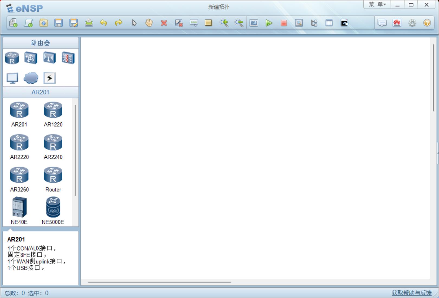This screenshot has height=298, width=439.
Task: Pick the AR201 router device
Action: [x=19, y=114]
